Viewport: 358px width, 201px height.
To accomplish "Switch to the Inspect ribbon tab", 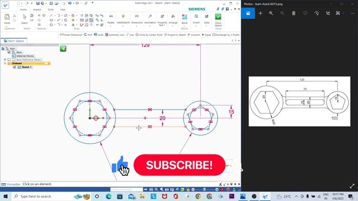I will click(37, 9).
